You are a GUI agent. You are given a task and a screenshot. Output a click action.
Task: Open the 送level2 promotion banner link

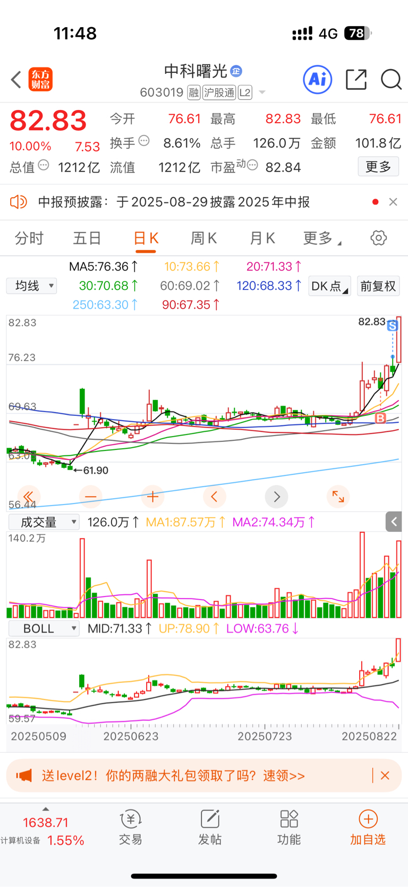click(174, 775)
